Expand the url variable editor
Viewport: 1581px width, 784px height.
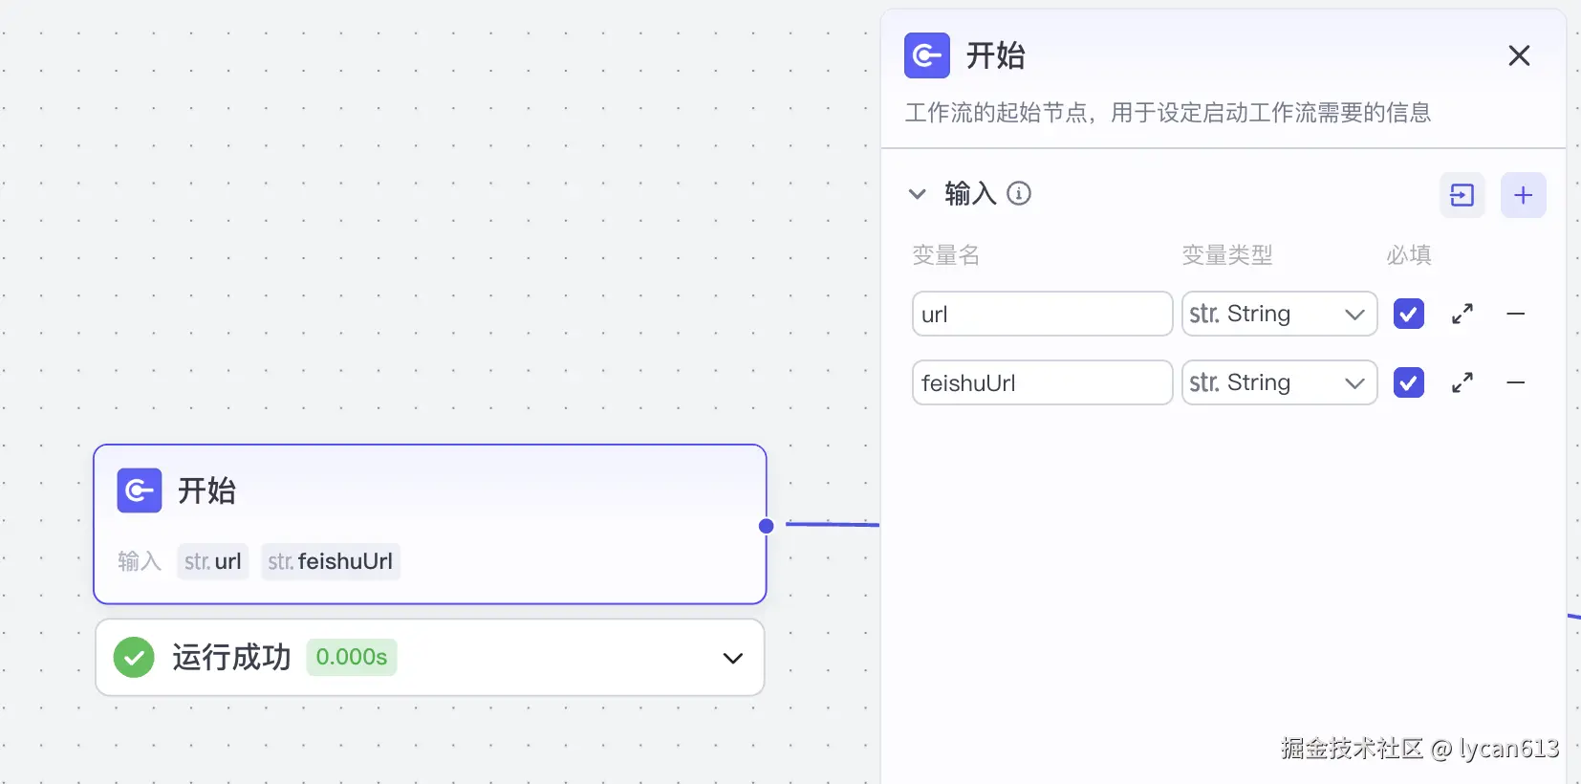(1462, 314)
